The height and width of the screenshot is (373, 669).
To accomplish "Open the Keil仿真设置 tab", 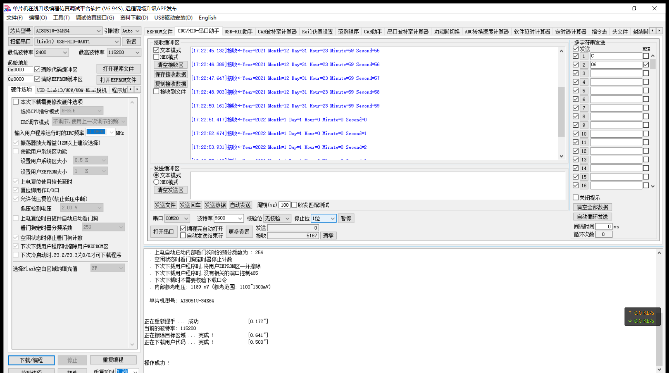I will 317,32.
